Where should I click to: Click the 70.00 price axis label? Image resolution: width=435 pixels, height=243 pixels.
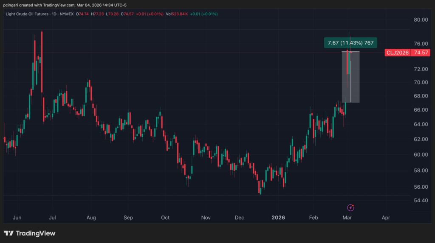421,82
